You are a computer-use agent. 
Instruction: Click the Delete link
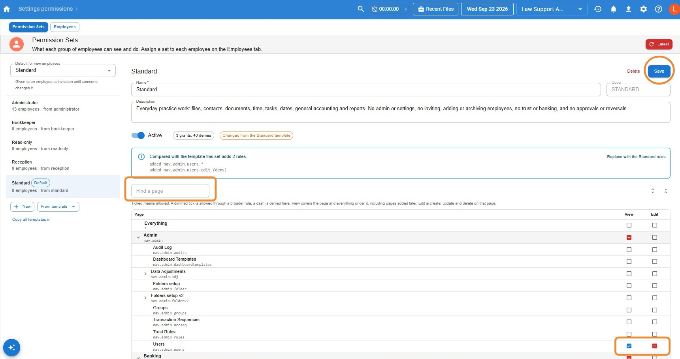(633, 71)
